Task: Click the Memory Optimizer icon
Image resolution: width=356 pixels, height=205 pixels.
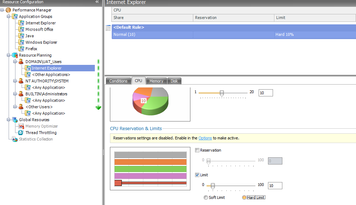Action: coord(21,126)
